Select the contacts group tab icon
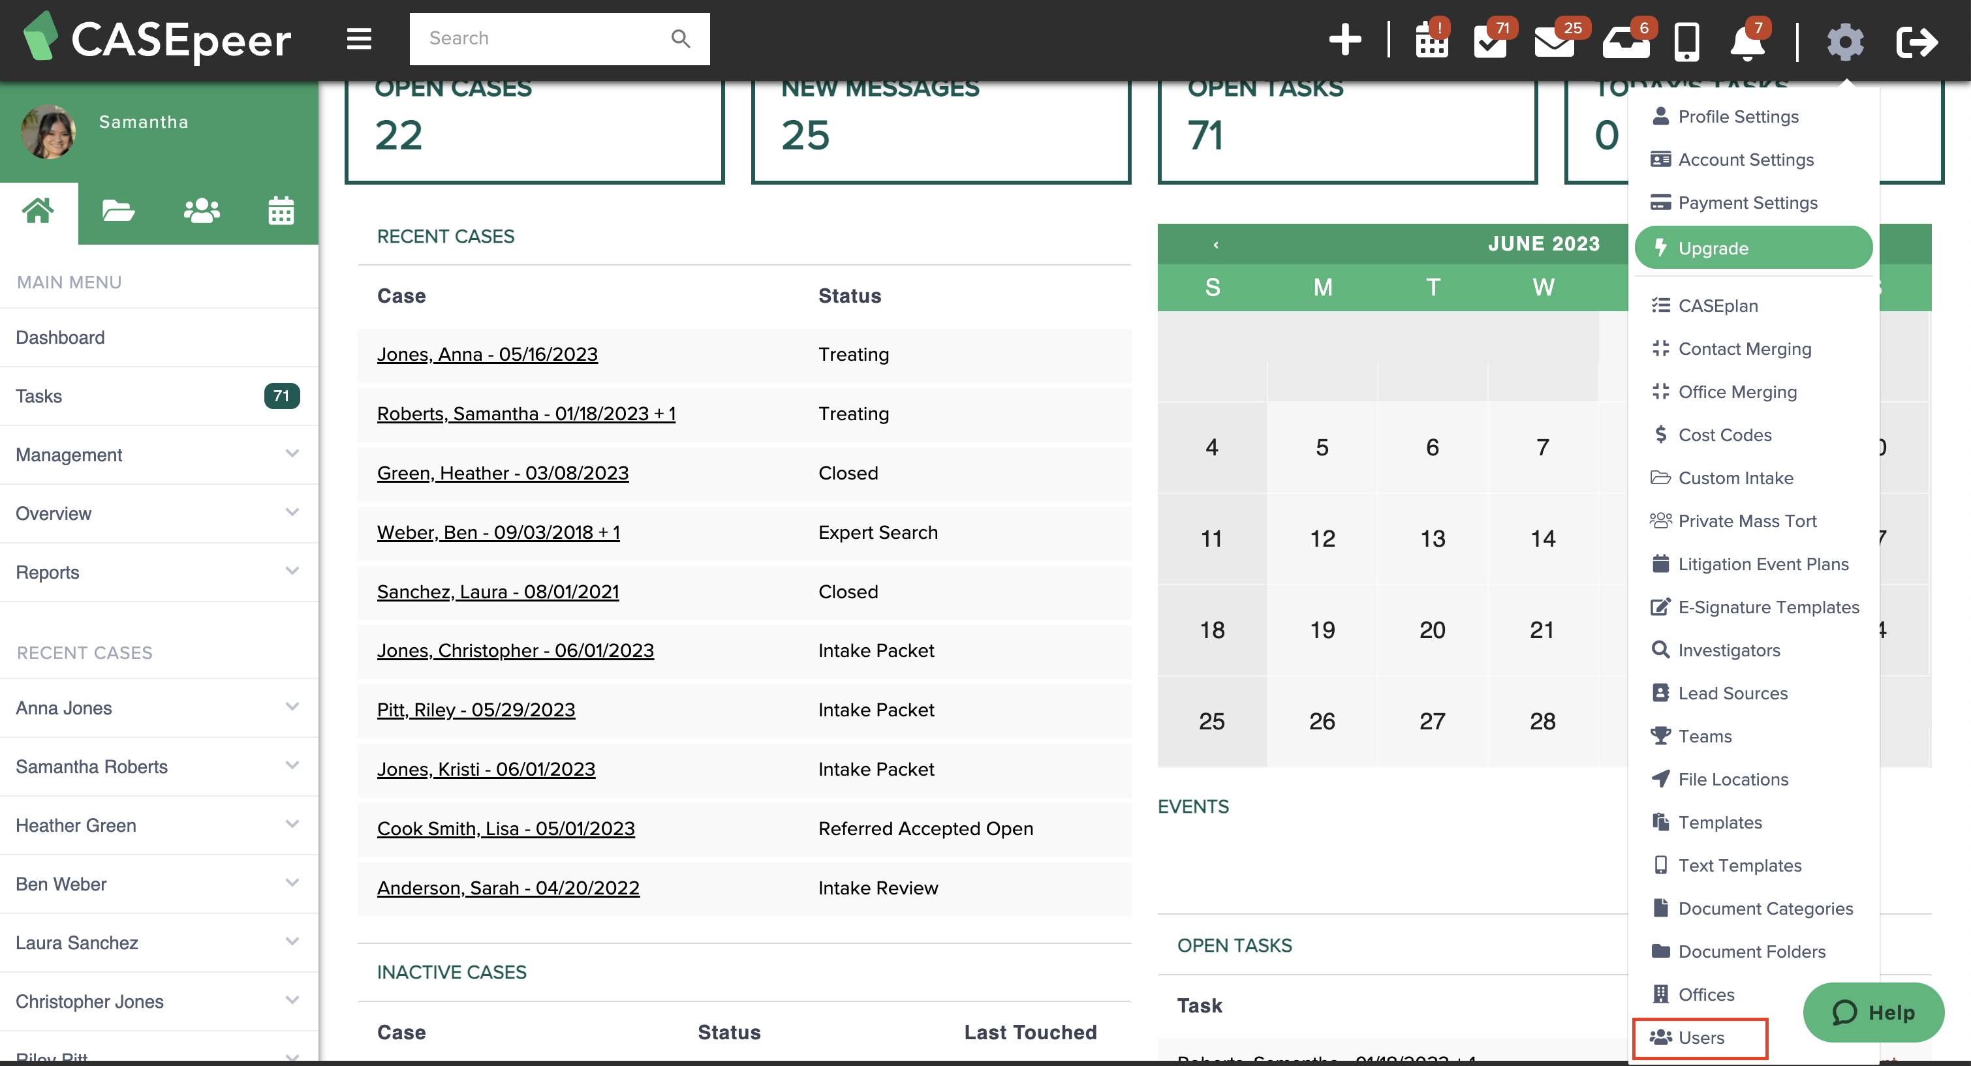 pos(202,210)
